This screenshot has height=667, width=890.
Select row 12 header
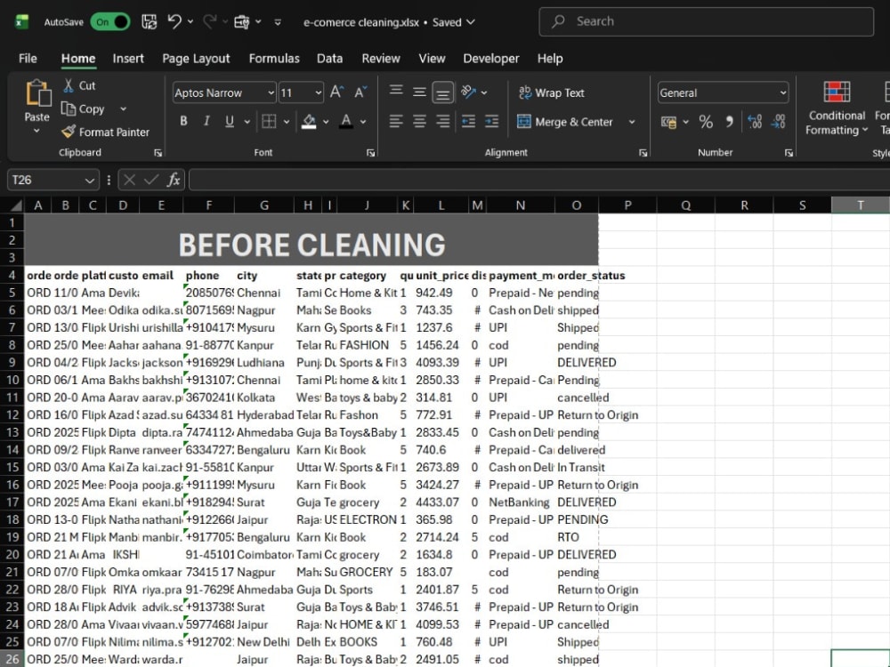click(x=12, y=415)
